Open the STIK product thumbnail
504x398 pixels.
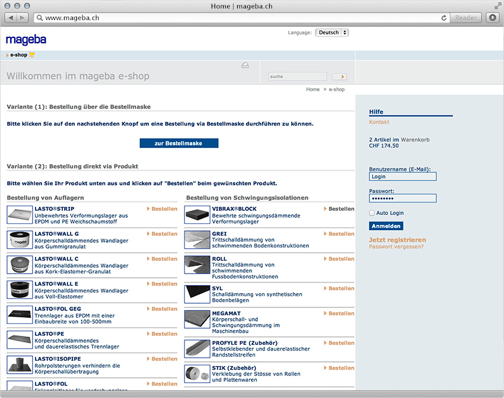[197, 374]
